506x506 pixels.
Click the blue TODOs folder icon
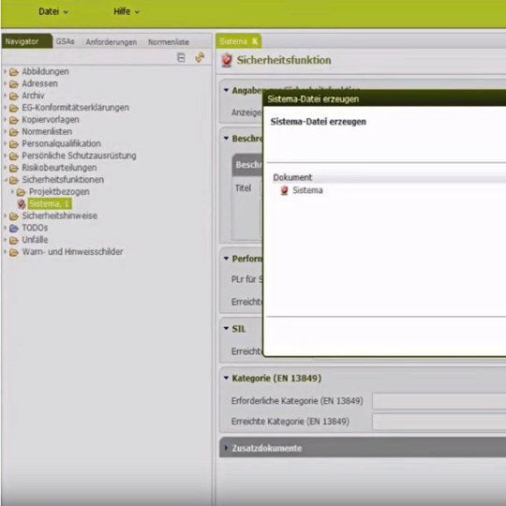(x=14, y=228)
